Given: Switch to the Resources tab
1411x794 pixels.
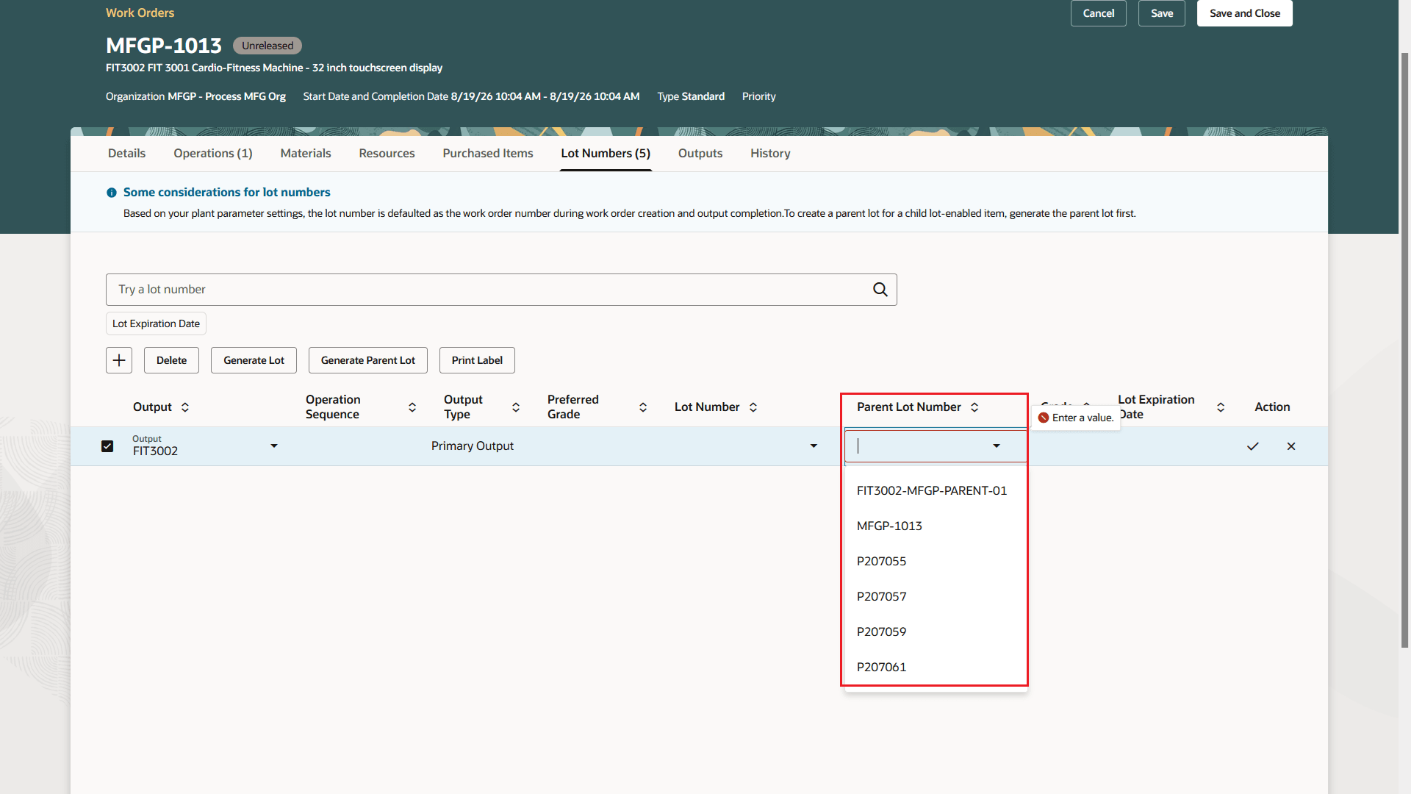Looking at the screenshot, I should tap(387, 153).
